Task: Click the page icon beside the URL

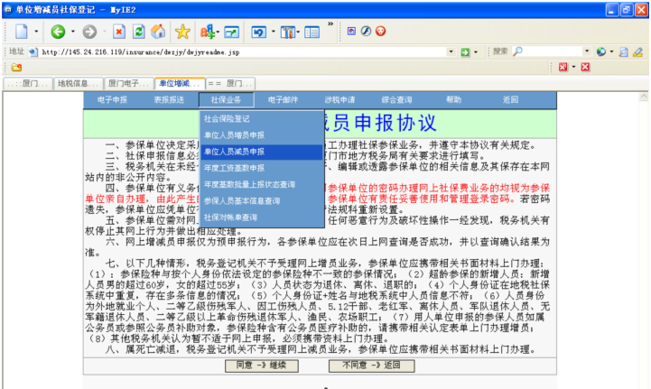Action: [33, 52]
